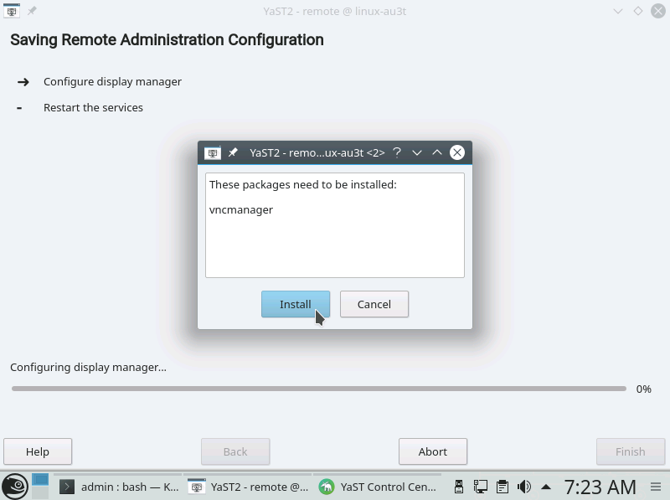Open the openSUSE application launcher

click(x=15, y=487)
